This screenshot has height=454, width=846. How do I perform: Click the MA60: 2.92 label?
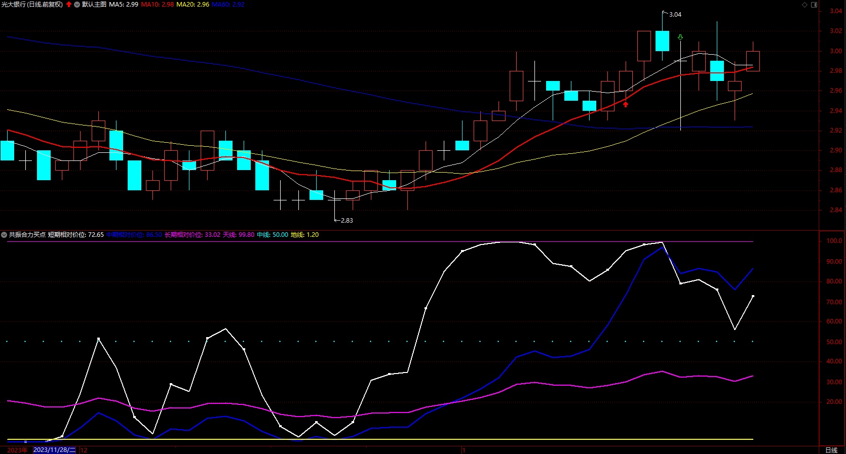point(228,5)
